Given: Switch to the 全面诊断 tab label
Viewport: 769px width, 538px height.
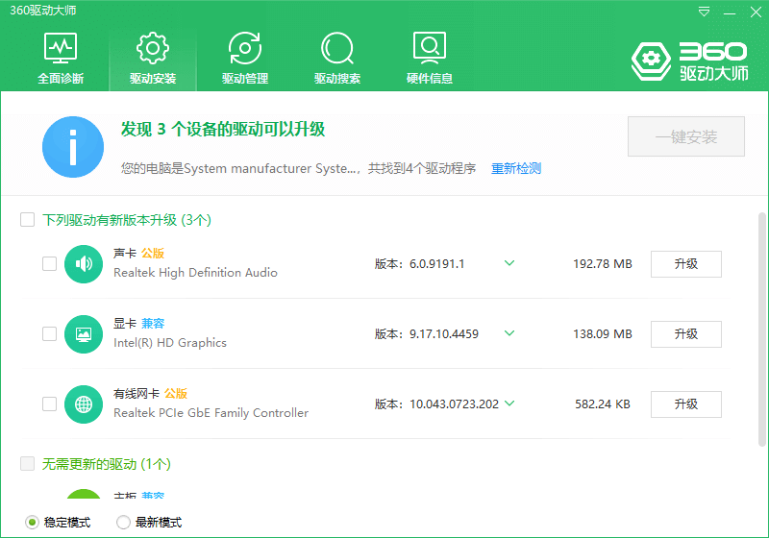Looking at the screenshot, I should pos(61,79).
